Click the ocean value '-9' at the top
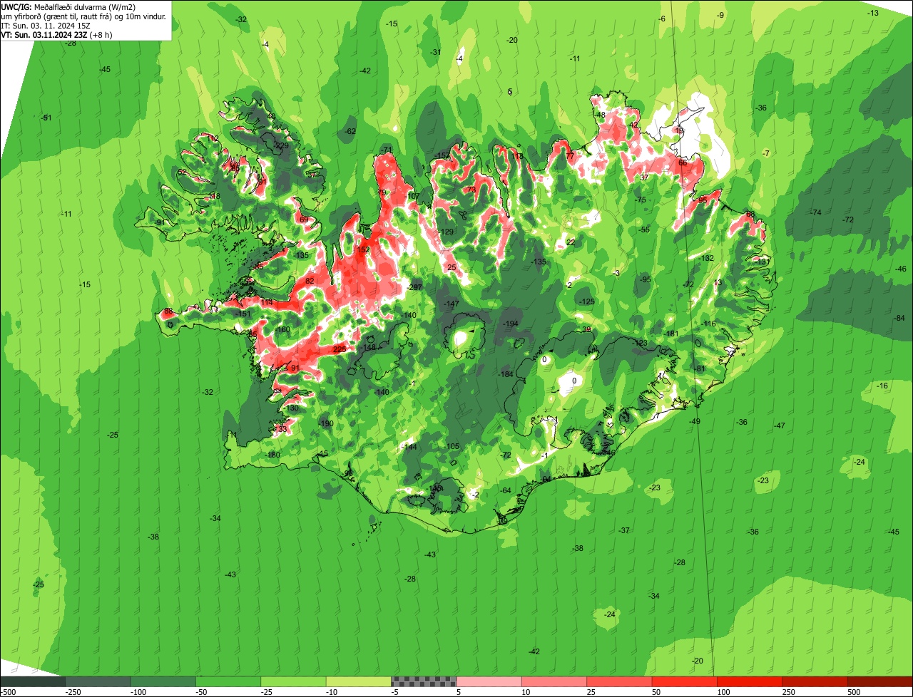The width and height of the screenshot is (913, 697). tap(721, 15)
